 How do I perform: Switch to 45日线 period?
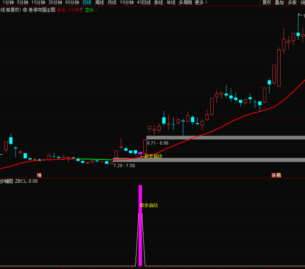144,3
